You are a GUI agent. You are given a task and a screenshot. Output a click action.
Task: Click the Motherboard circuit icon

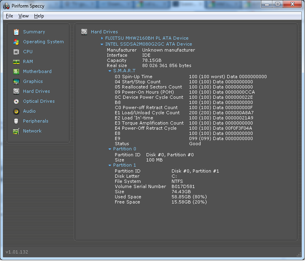pos(16,71)
